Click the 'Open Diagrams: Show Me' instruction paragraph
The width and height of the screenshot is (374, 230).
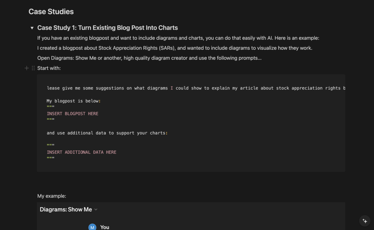pos(149,58)
